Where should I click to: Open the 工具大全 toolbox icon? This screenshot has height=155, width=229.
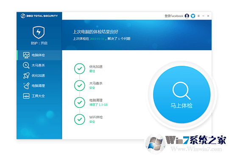point(26,96)
